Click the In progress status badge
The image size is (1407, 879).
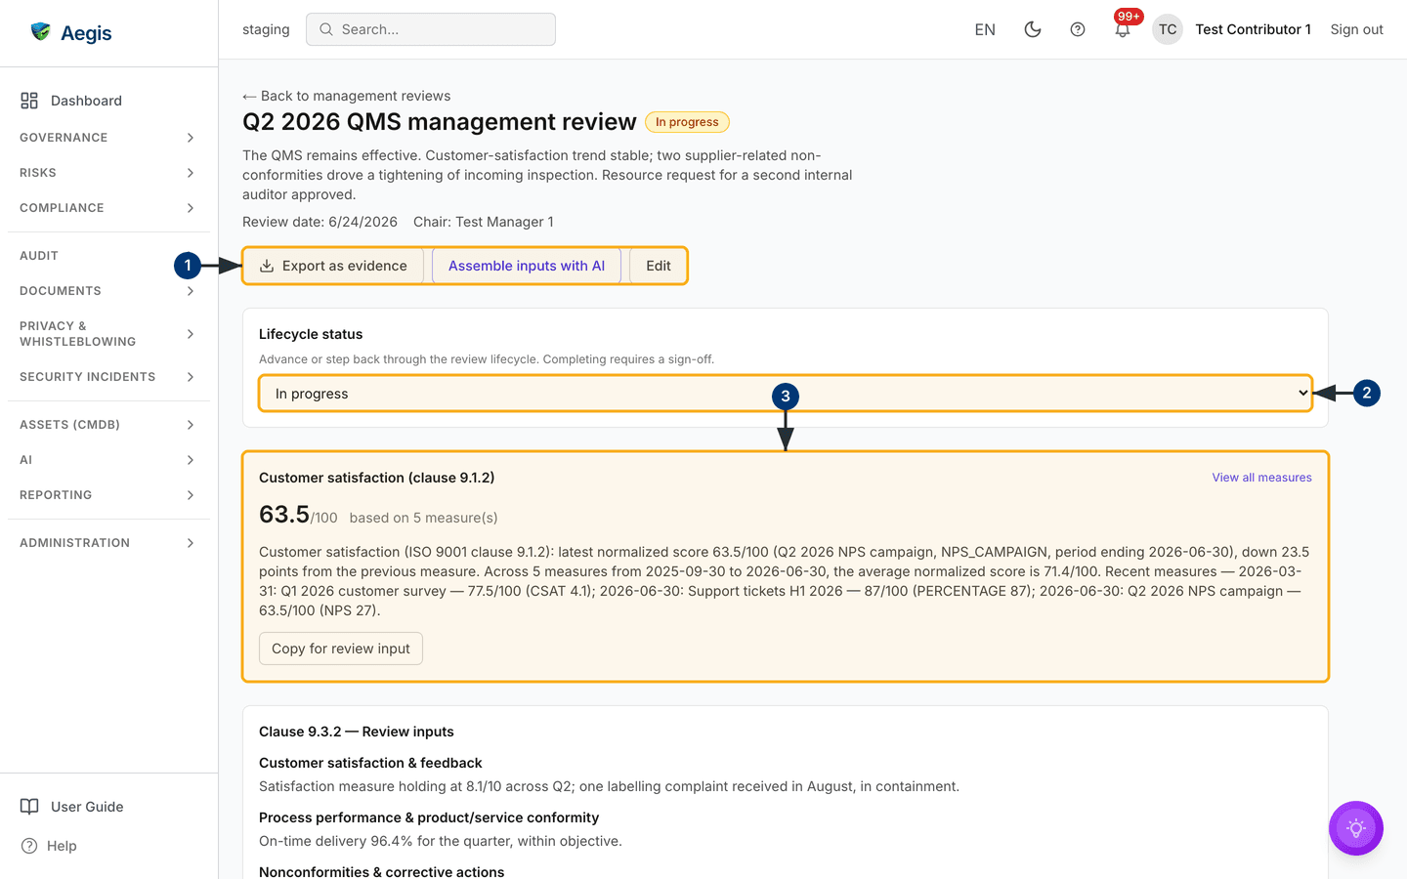pos(687,122)
